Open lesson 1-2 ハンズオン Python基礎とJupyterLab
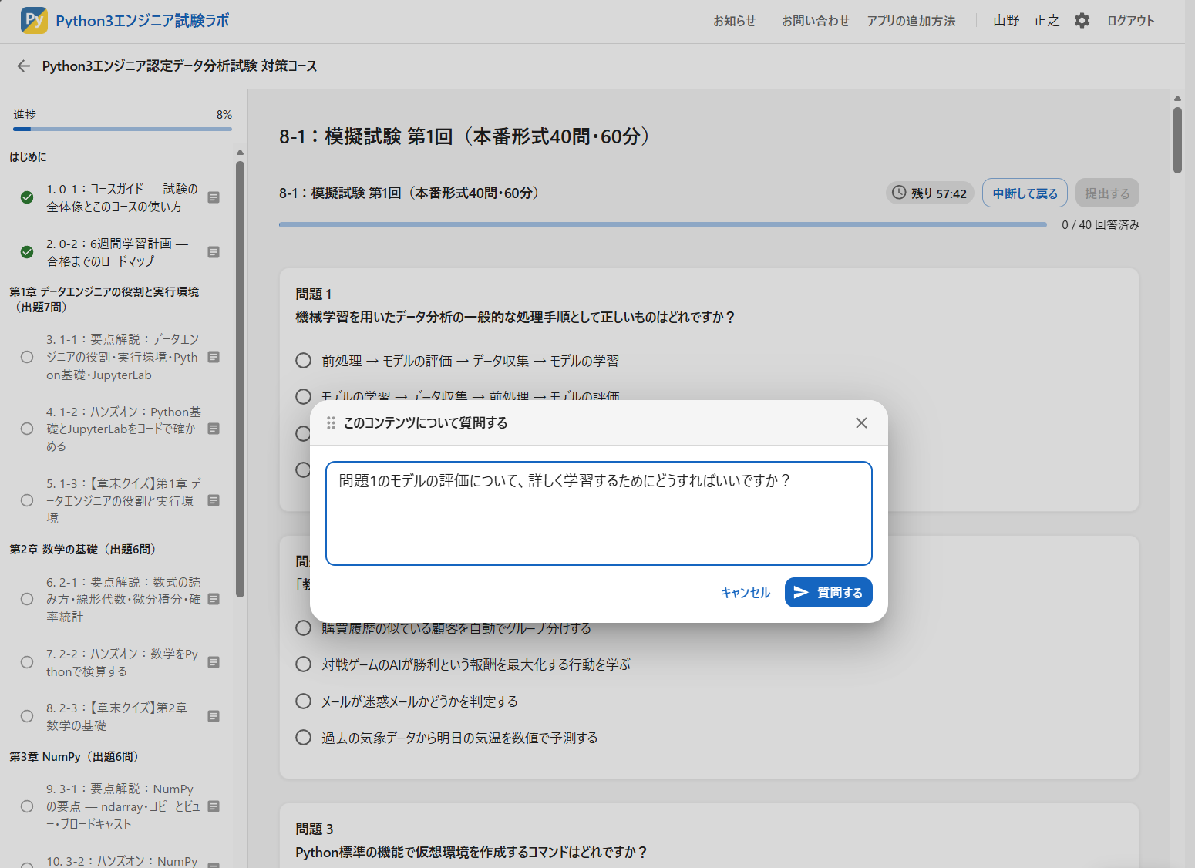The height and width of the screenshot is (868, 1195). click(123, 429)
